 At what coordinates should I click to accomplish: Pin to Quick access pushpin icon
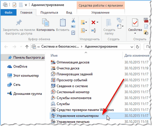click(x=19, y=22)
